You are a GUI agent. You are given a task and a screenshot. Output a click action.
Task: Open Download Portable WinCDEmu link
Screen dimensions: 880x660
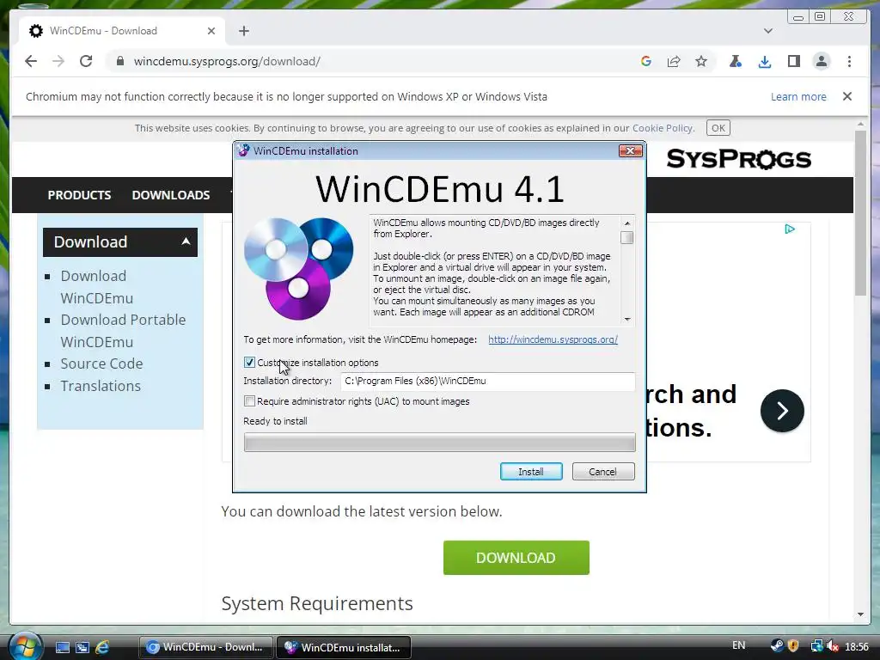(x=123, y=331)
